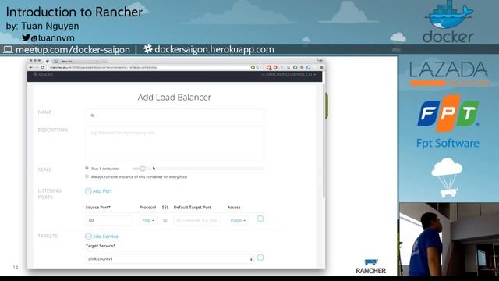The width and height of the screenshot is (499, 281).
Task: Click the Add Port link
Action: click(x=98, y=191)
